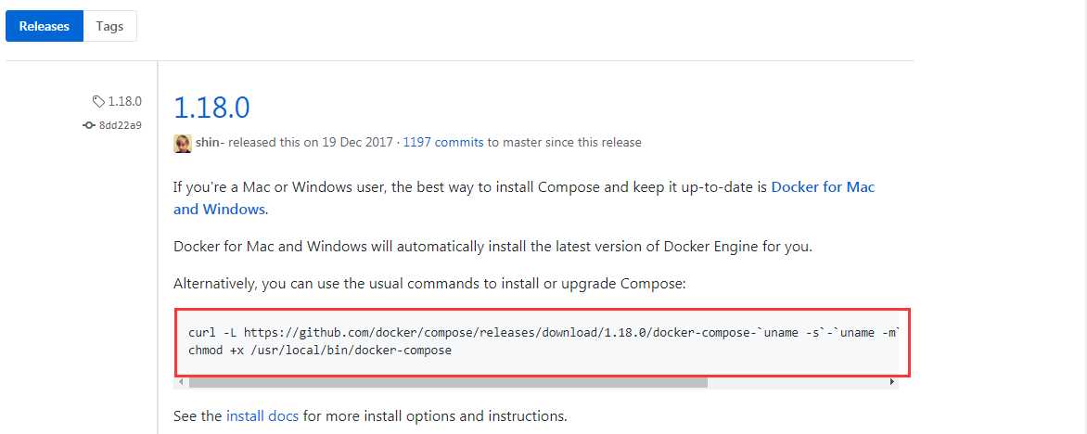1087x434 pixels.
Task: Click the commit icon next to 8dd22a9
Action: click(89, 125)
